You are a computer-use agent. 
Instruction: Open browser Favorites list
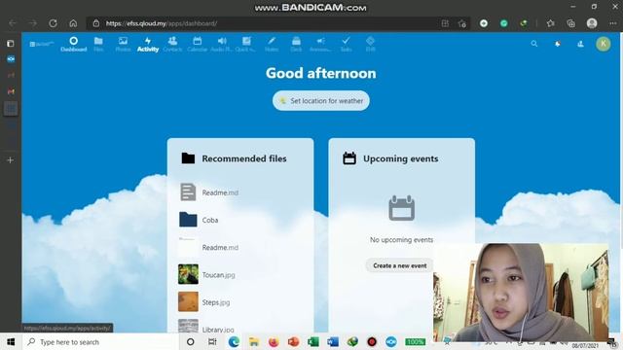tap(550, 23)
